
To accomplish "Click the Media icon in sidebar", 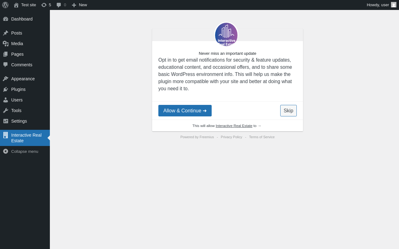I will coord(6,44).
